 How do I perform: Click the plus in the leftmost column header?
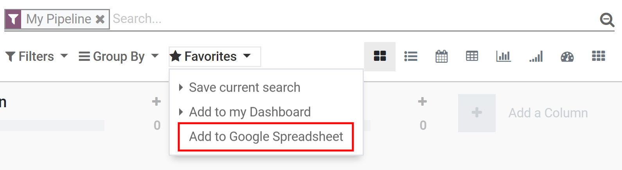(x=156, y=102)
